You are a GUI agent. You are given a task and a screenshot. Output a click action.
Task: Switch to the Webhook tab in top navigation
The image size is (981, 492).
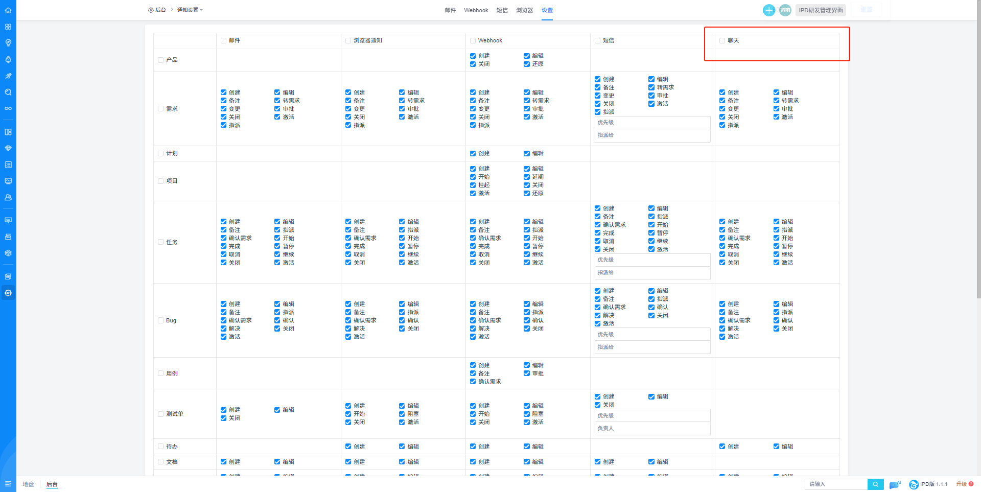click(476, 10)
